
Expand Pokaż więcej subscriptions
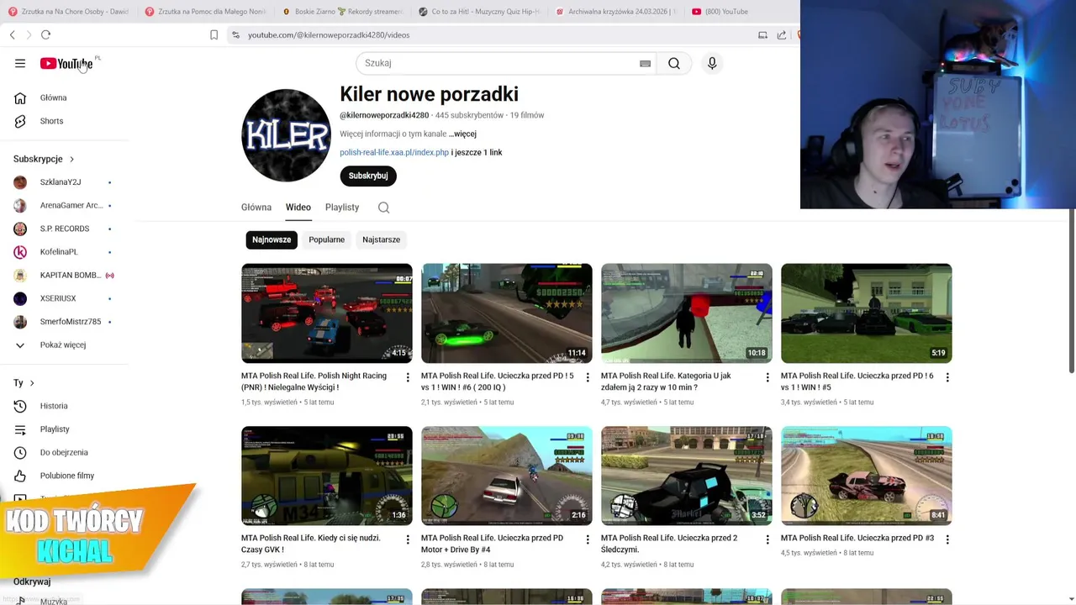pyautogui.click(x=64, y=345)
